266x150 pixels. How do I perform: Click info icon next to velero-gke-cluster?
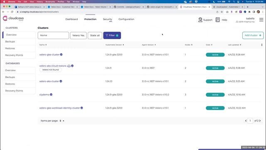tap(61, 55)
